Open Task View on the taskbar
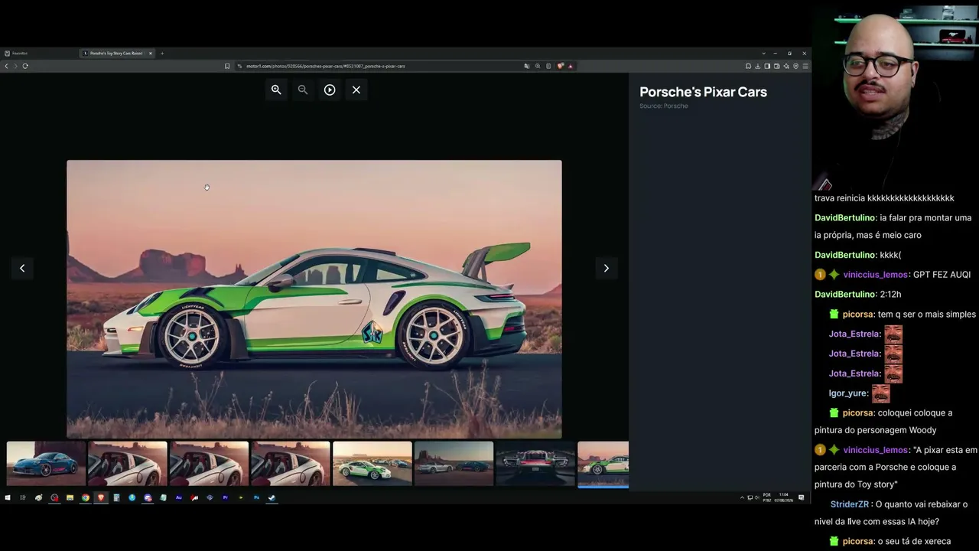 point(23,497)
